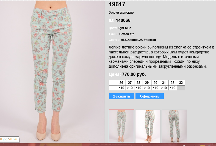Click the >10 stock cell under size 26
The image size is (216, 146).
click(121, 88)
